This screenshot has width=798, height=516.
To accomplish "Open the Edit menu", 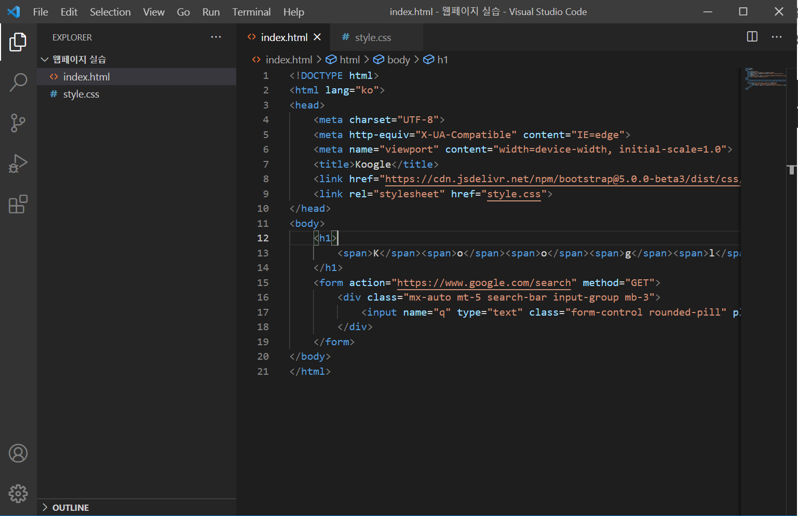I will pyautogui.click(x=69, y=11).
